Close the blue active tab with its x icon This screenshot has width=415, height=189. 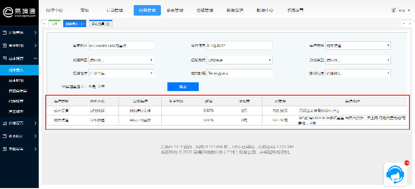(x=82, y=24)
